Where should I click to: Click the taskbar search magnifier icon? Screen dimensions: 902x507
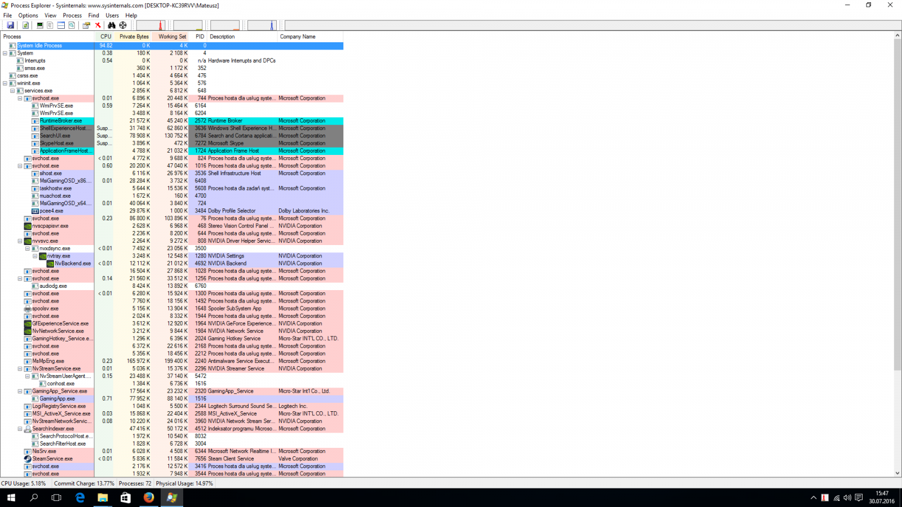[34, 497]
